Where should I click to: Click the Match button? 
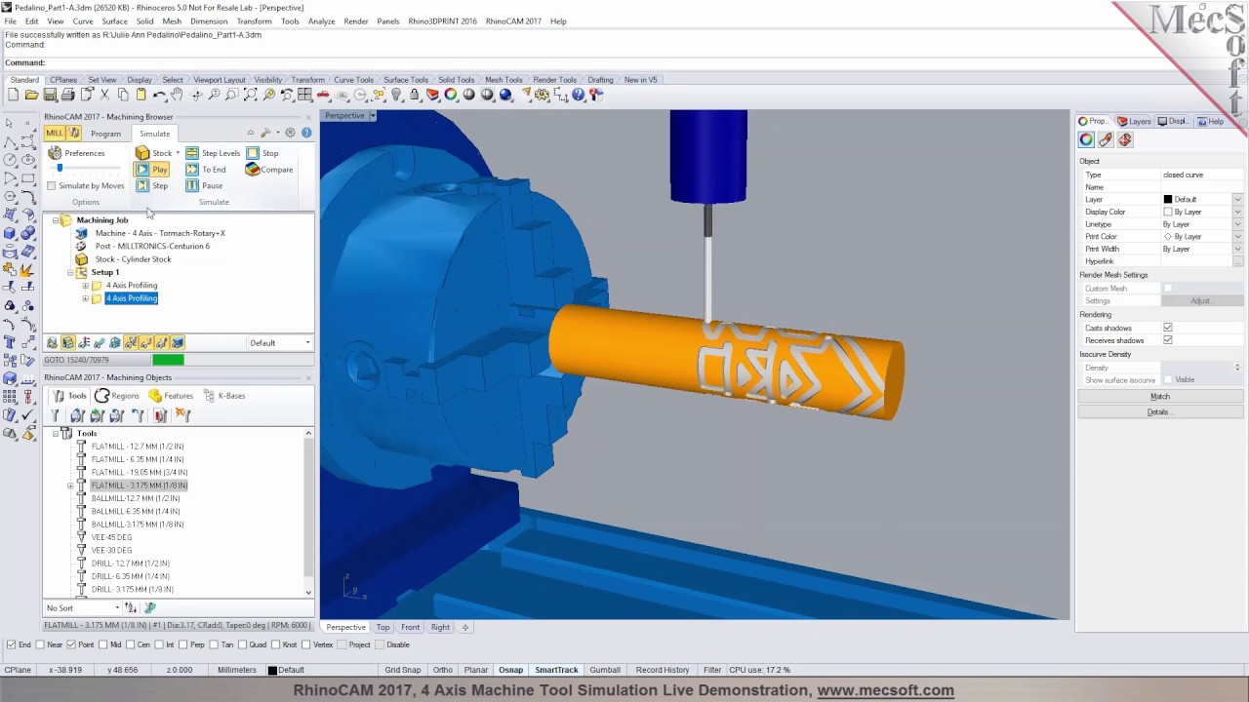(x=1159, y=397)
